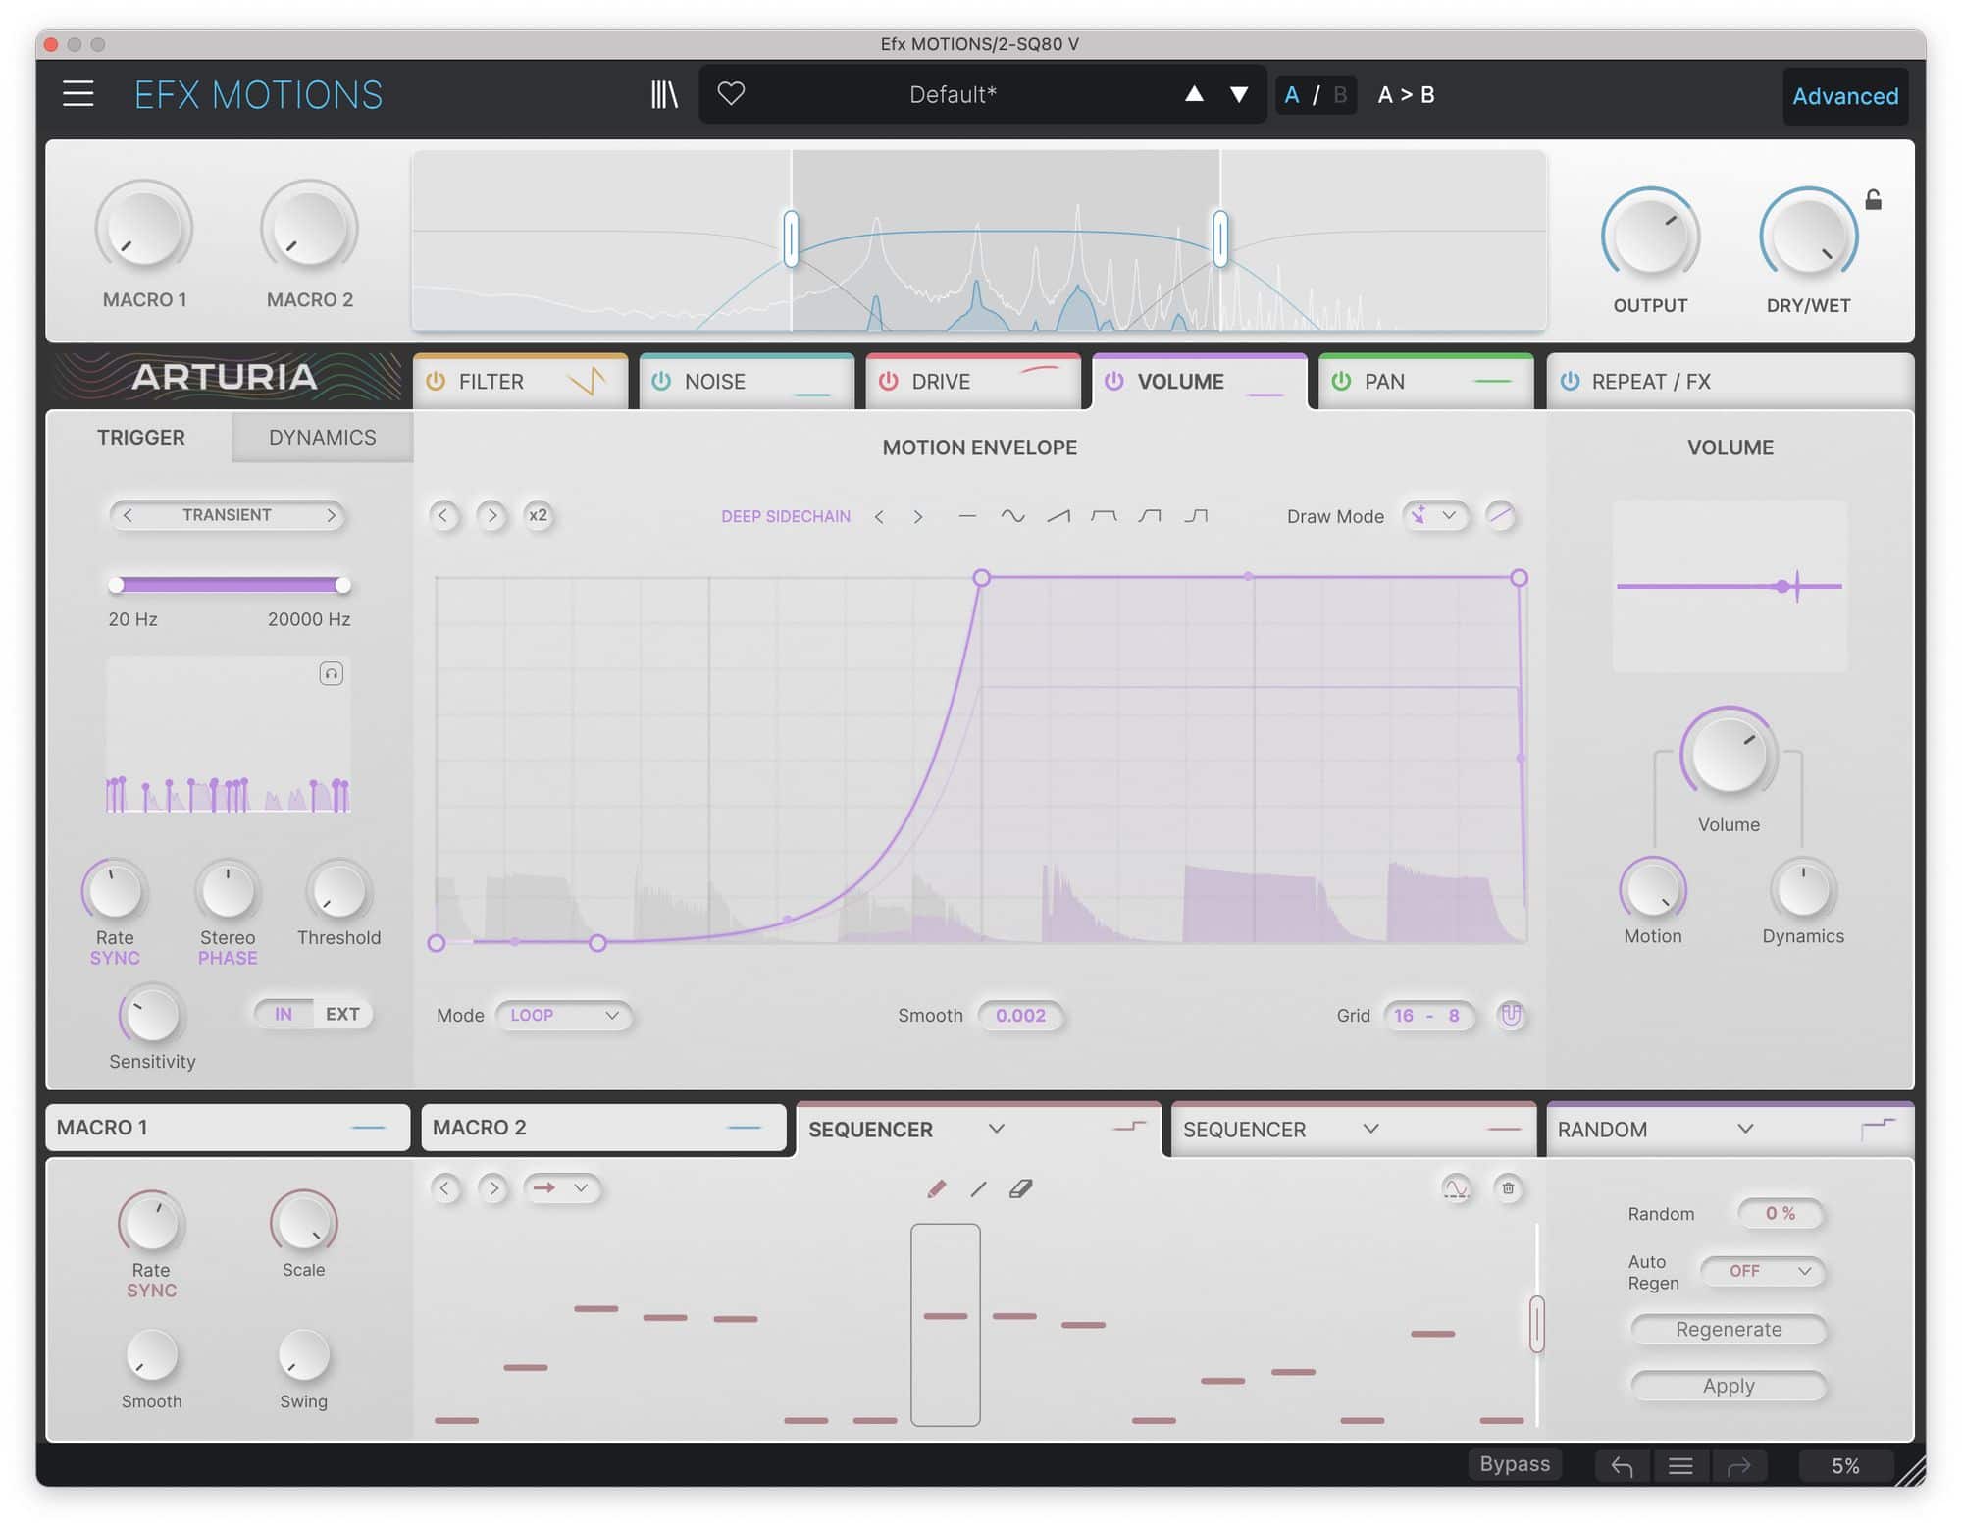This screenshot has width=1962, height=1529.
Task: Open the envelope Mode LOOP dropdown
Action: pos(563,1016)
